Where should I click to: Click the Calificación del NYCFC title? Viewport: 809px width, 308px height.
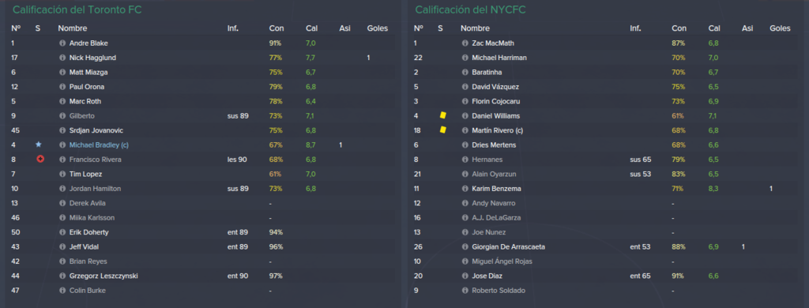coord(471,9)
